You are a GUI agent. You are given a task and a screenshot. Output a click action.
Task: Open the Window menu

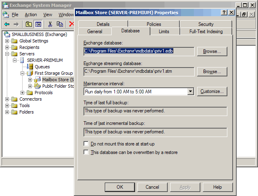pyautogui.click(x=66, y=15)
